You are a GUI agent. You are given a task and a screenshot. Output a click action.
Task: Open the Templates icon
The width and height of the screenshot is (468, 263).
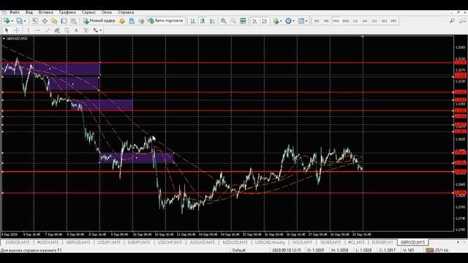[301, 21]
